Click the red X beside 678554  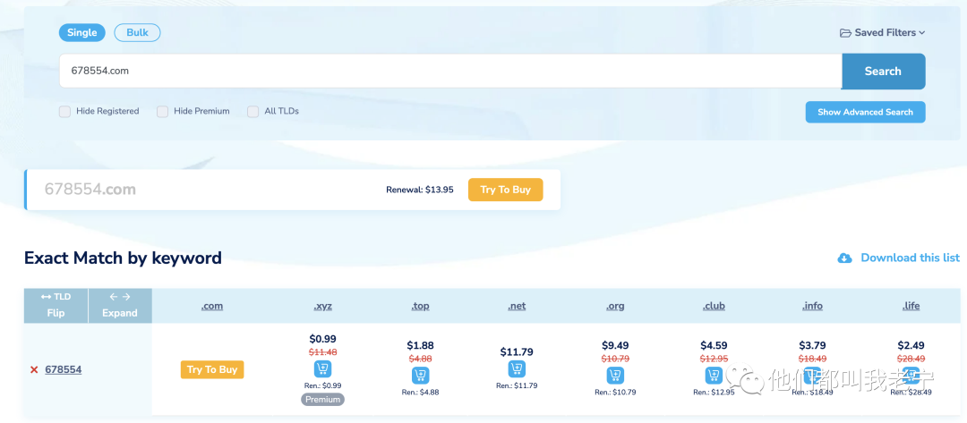(x=34, y=369)
